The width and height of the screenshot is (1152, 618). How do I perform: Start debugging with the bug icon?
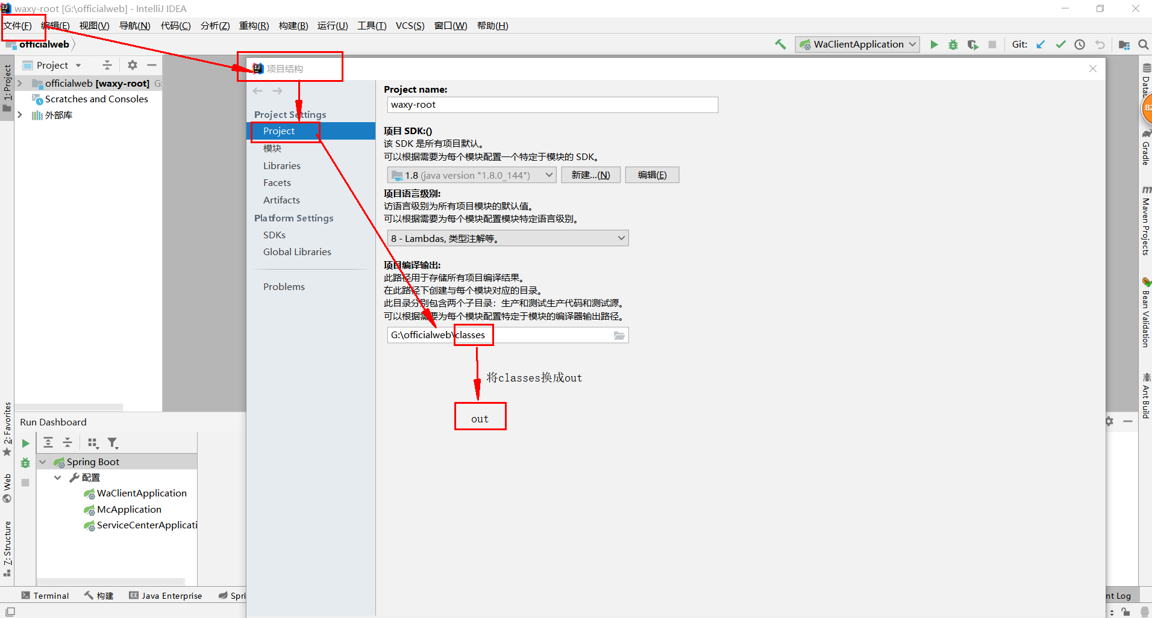953,44
